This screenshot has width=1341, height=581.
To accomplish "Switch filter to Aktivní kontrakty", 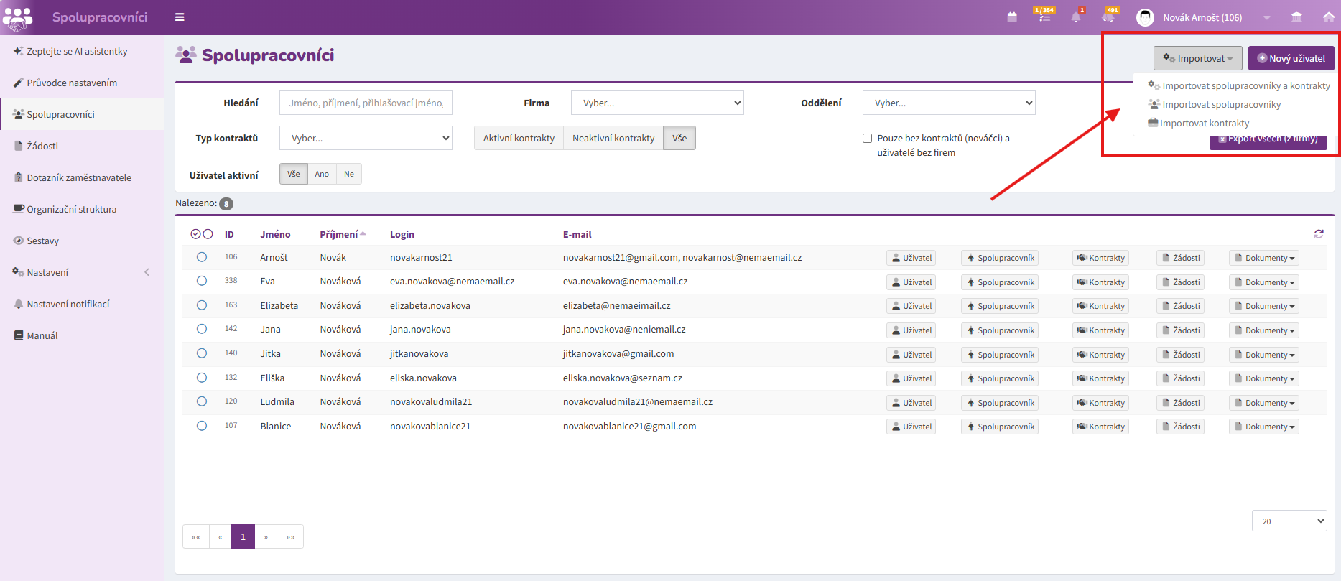I will coord(519,138).
